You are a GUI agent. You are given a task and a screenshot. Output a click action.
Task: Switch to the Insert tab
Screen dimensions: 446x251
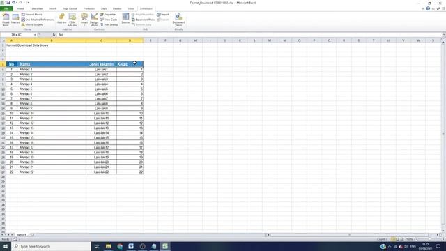pos(53,8)
